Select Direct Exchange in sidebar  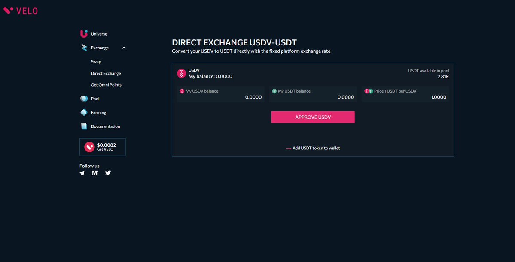tap(106, 73)
